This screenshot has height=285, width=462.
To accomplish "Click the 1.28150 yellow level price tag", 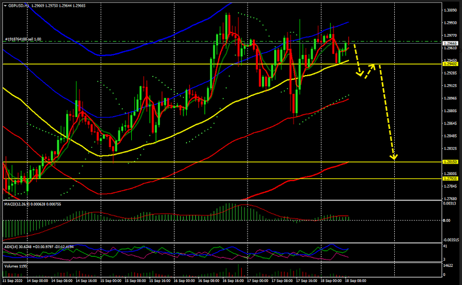I will 450,162.
